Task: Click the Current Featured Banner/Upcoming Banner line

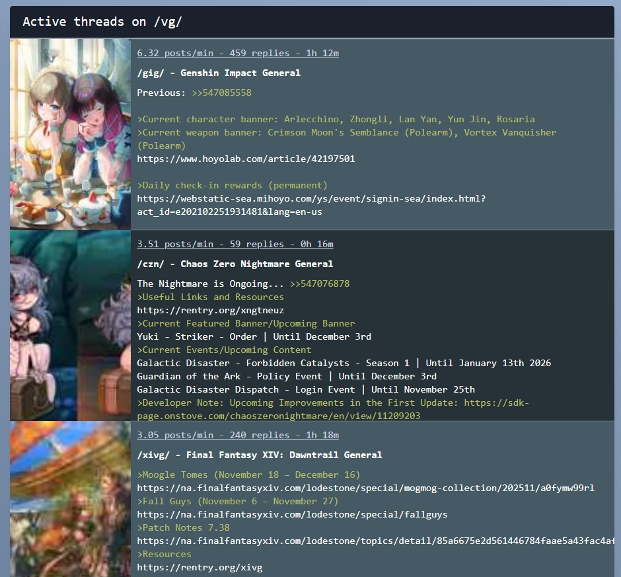Action: pos(246,323)
